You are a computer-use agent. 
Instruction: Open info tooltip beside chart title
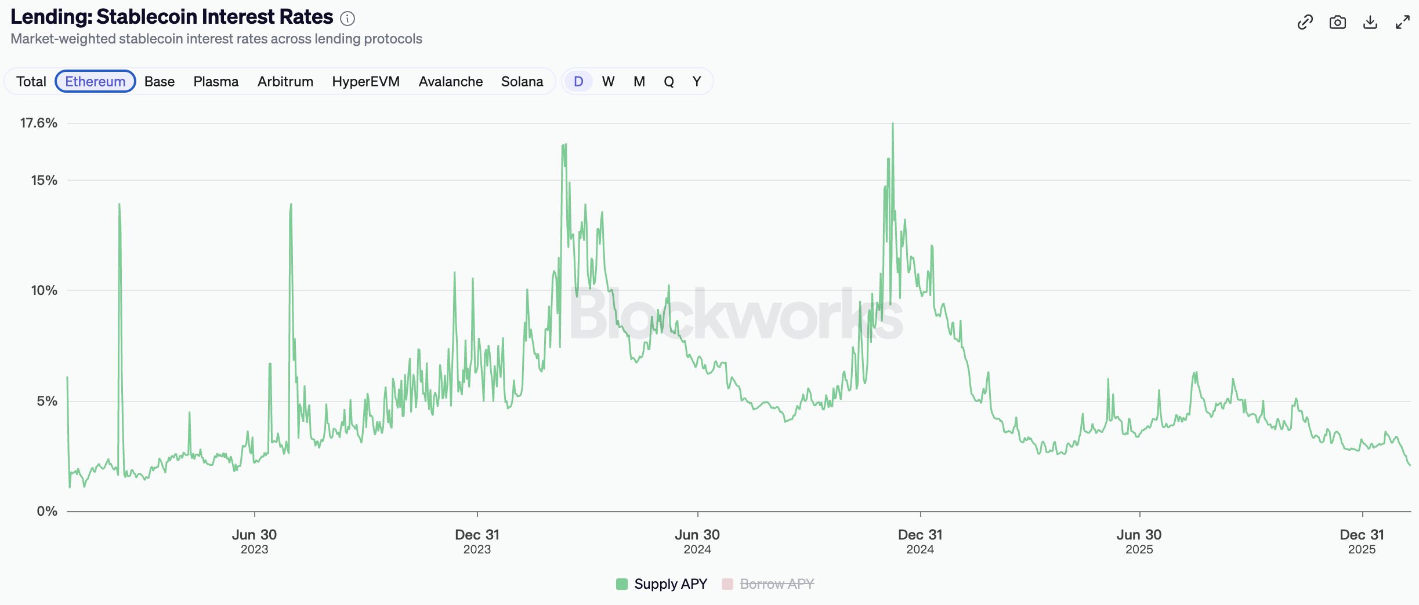click(347, 19)
